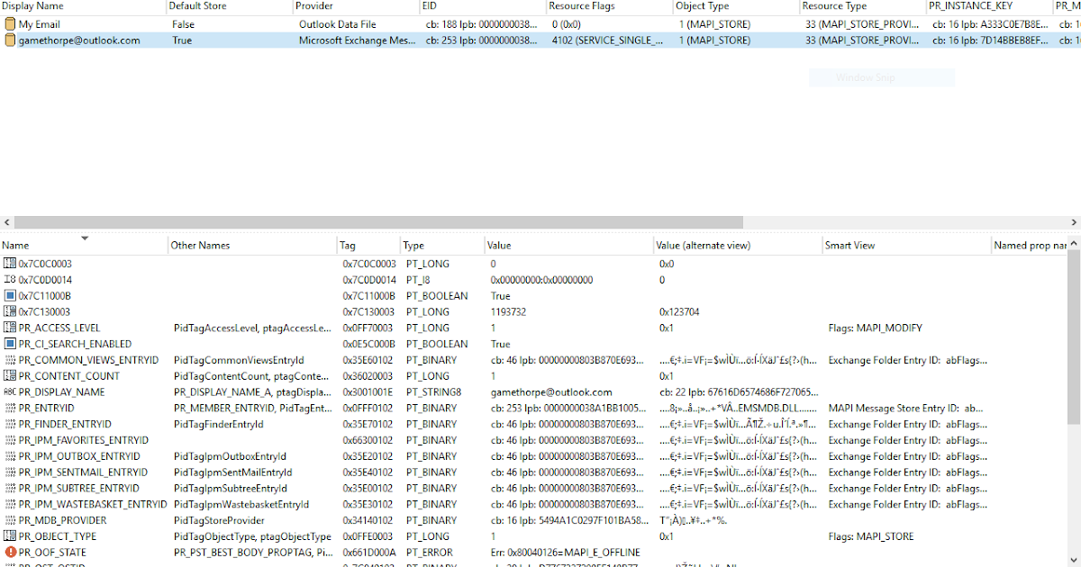1081x567 pixels.
Task: Click the horizontal scrollbar right arrow
Action: 1074,222
